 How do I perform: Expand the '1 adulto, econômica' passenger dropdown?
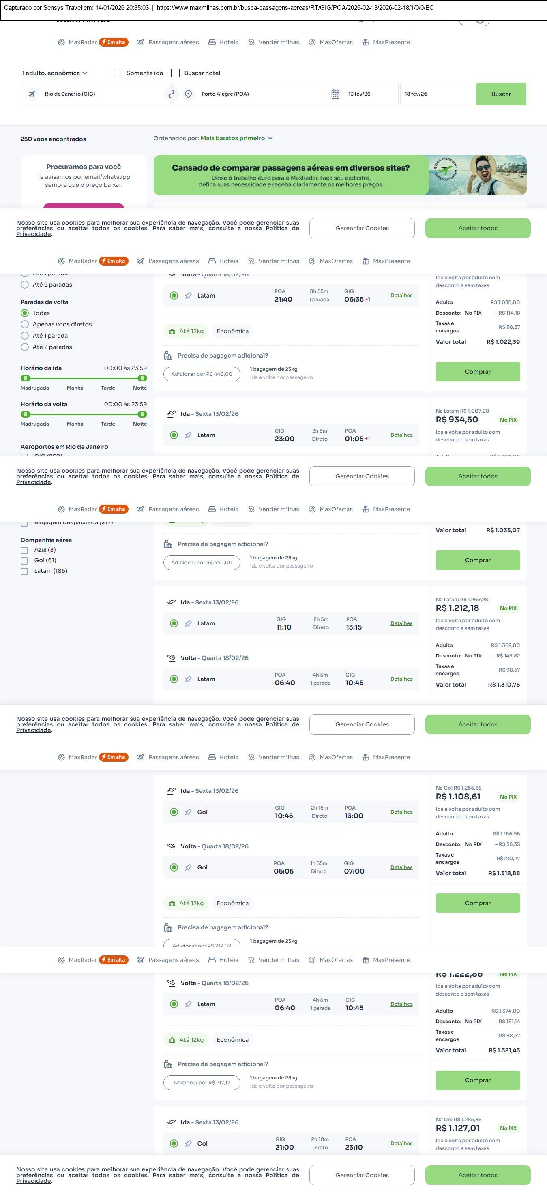[54, 73]
